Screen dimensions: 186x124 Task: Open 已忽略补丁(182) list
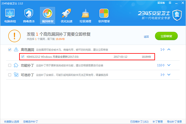click(139, 122)
